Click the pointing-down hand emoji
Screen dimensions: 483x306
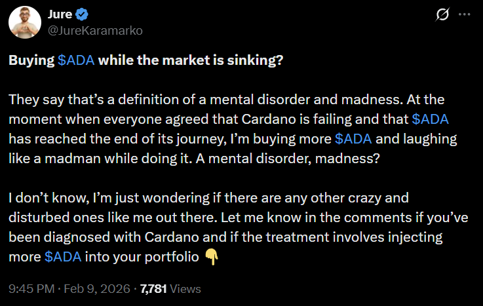tap(212, 256)
